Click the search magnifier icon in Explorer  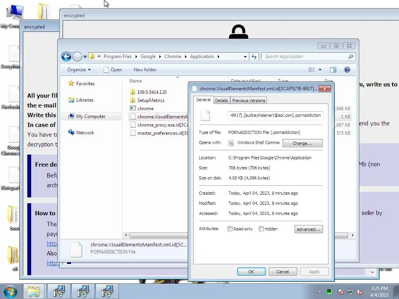351,56
